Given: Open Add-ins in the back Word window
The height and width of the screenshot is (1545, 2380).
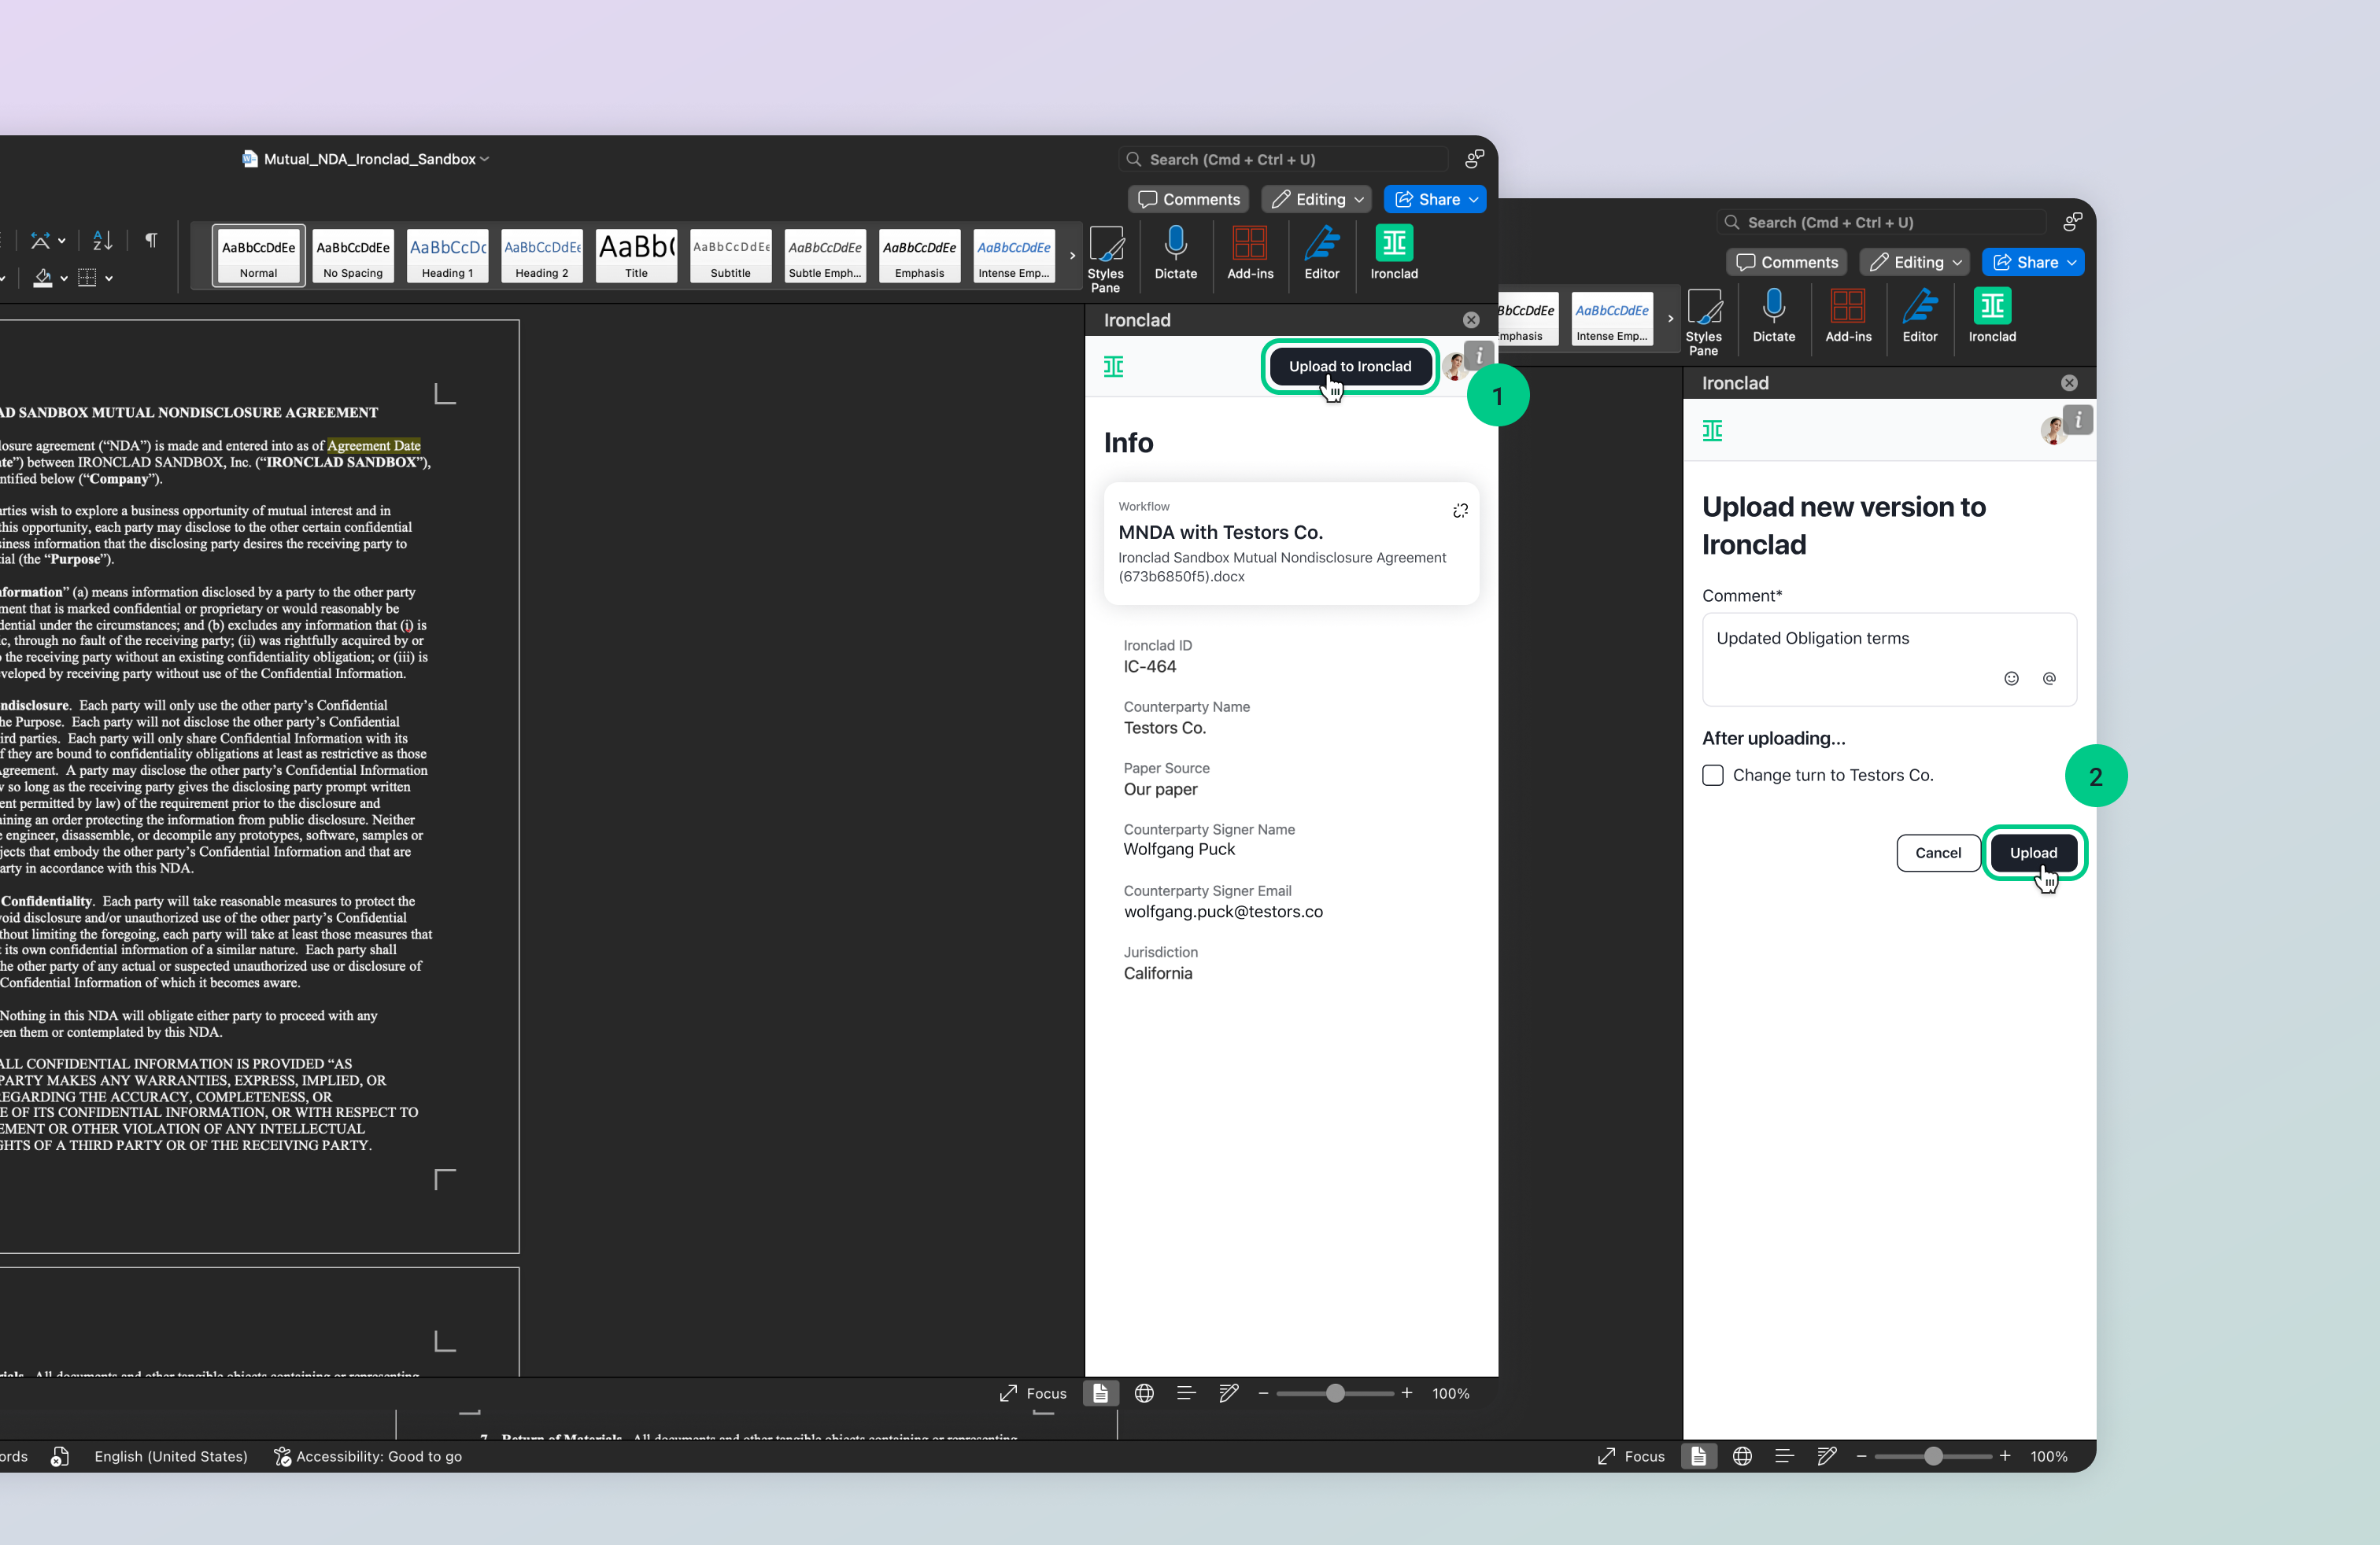Looking at the screenshot, I should point(1848,315).
